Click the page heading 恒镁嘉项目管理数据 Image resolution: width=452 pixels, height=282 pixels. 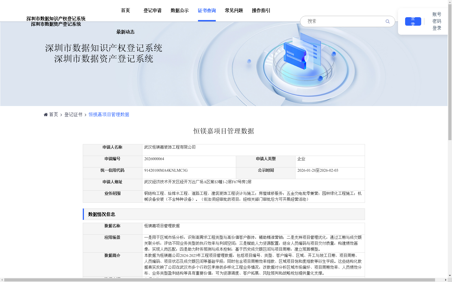[224, 131]
